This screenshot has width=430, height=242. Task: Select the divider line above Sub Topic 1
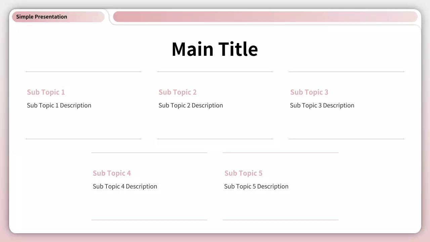[x=83, y=72]
